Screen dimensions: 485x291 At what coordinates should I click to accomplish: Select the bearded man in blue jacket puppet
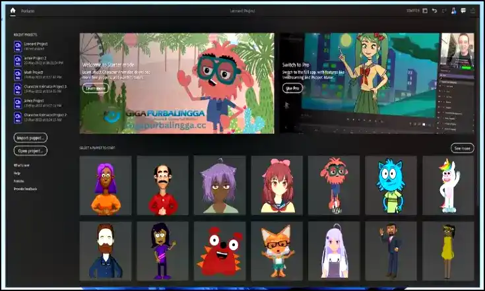coord(106,251)
